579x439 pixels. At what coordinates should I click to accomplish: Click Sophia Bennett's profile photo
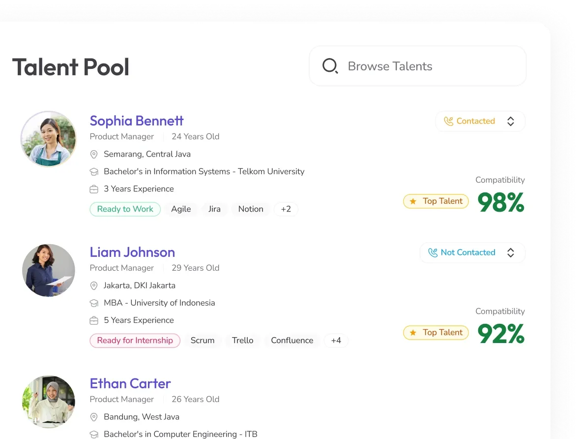[x=48, y=139]
